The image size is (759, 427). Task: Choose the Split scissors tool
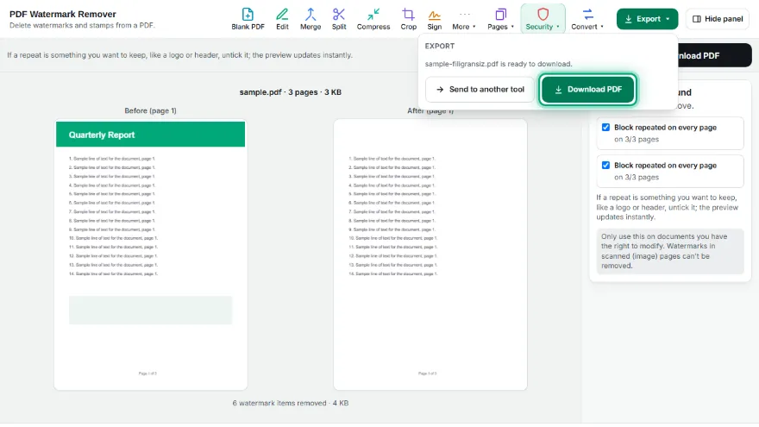(x=339, y=19)
